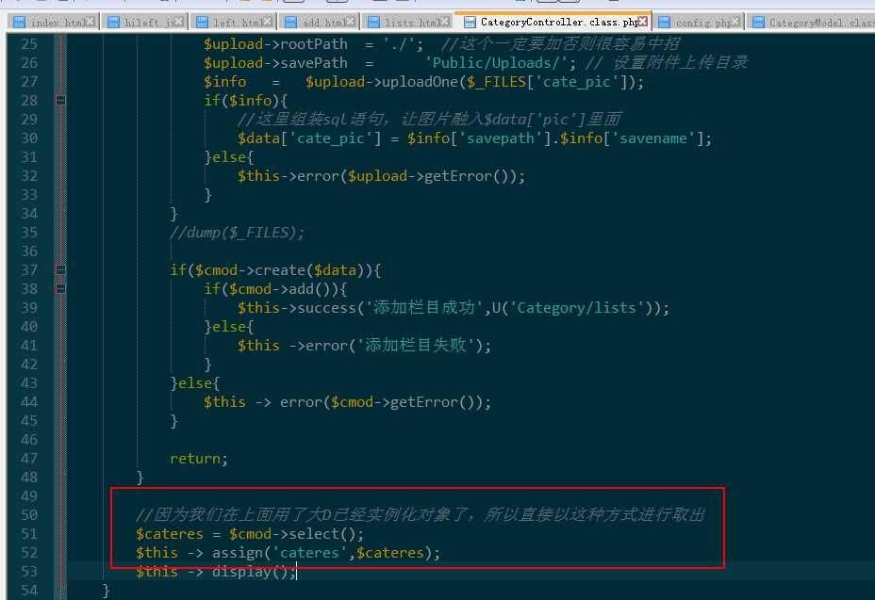Click the save-state icon on the config.php tab
This screenshot has width=875, height=600.
664,22
